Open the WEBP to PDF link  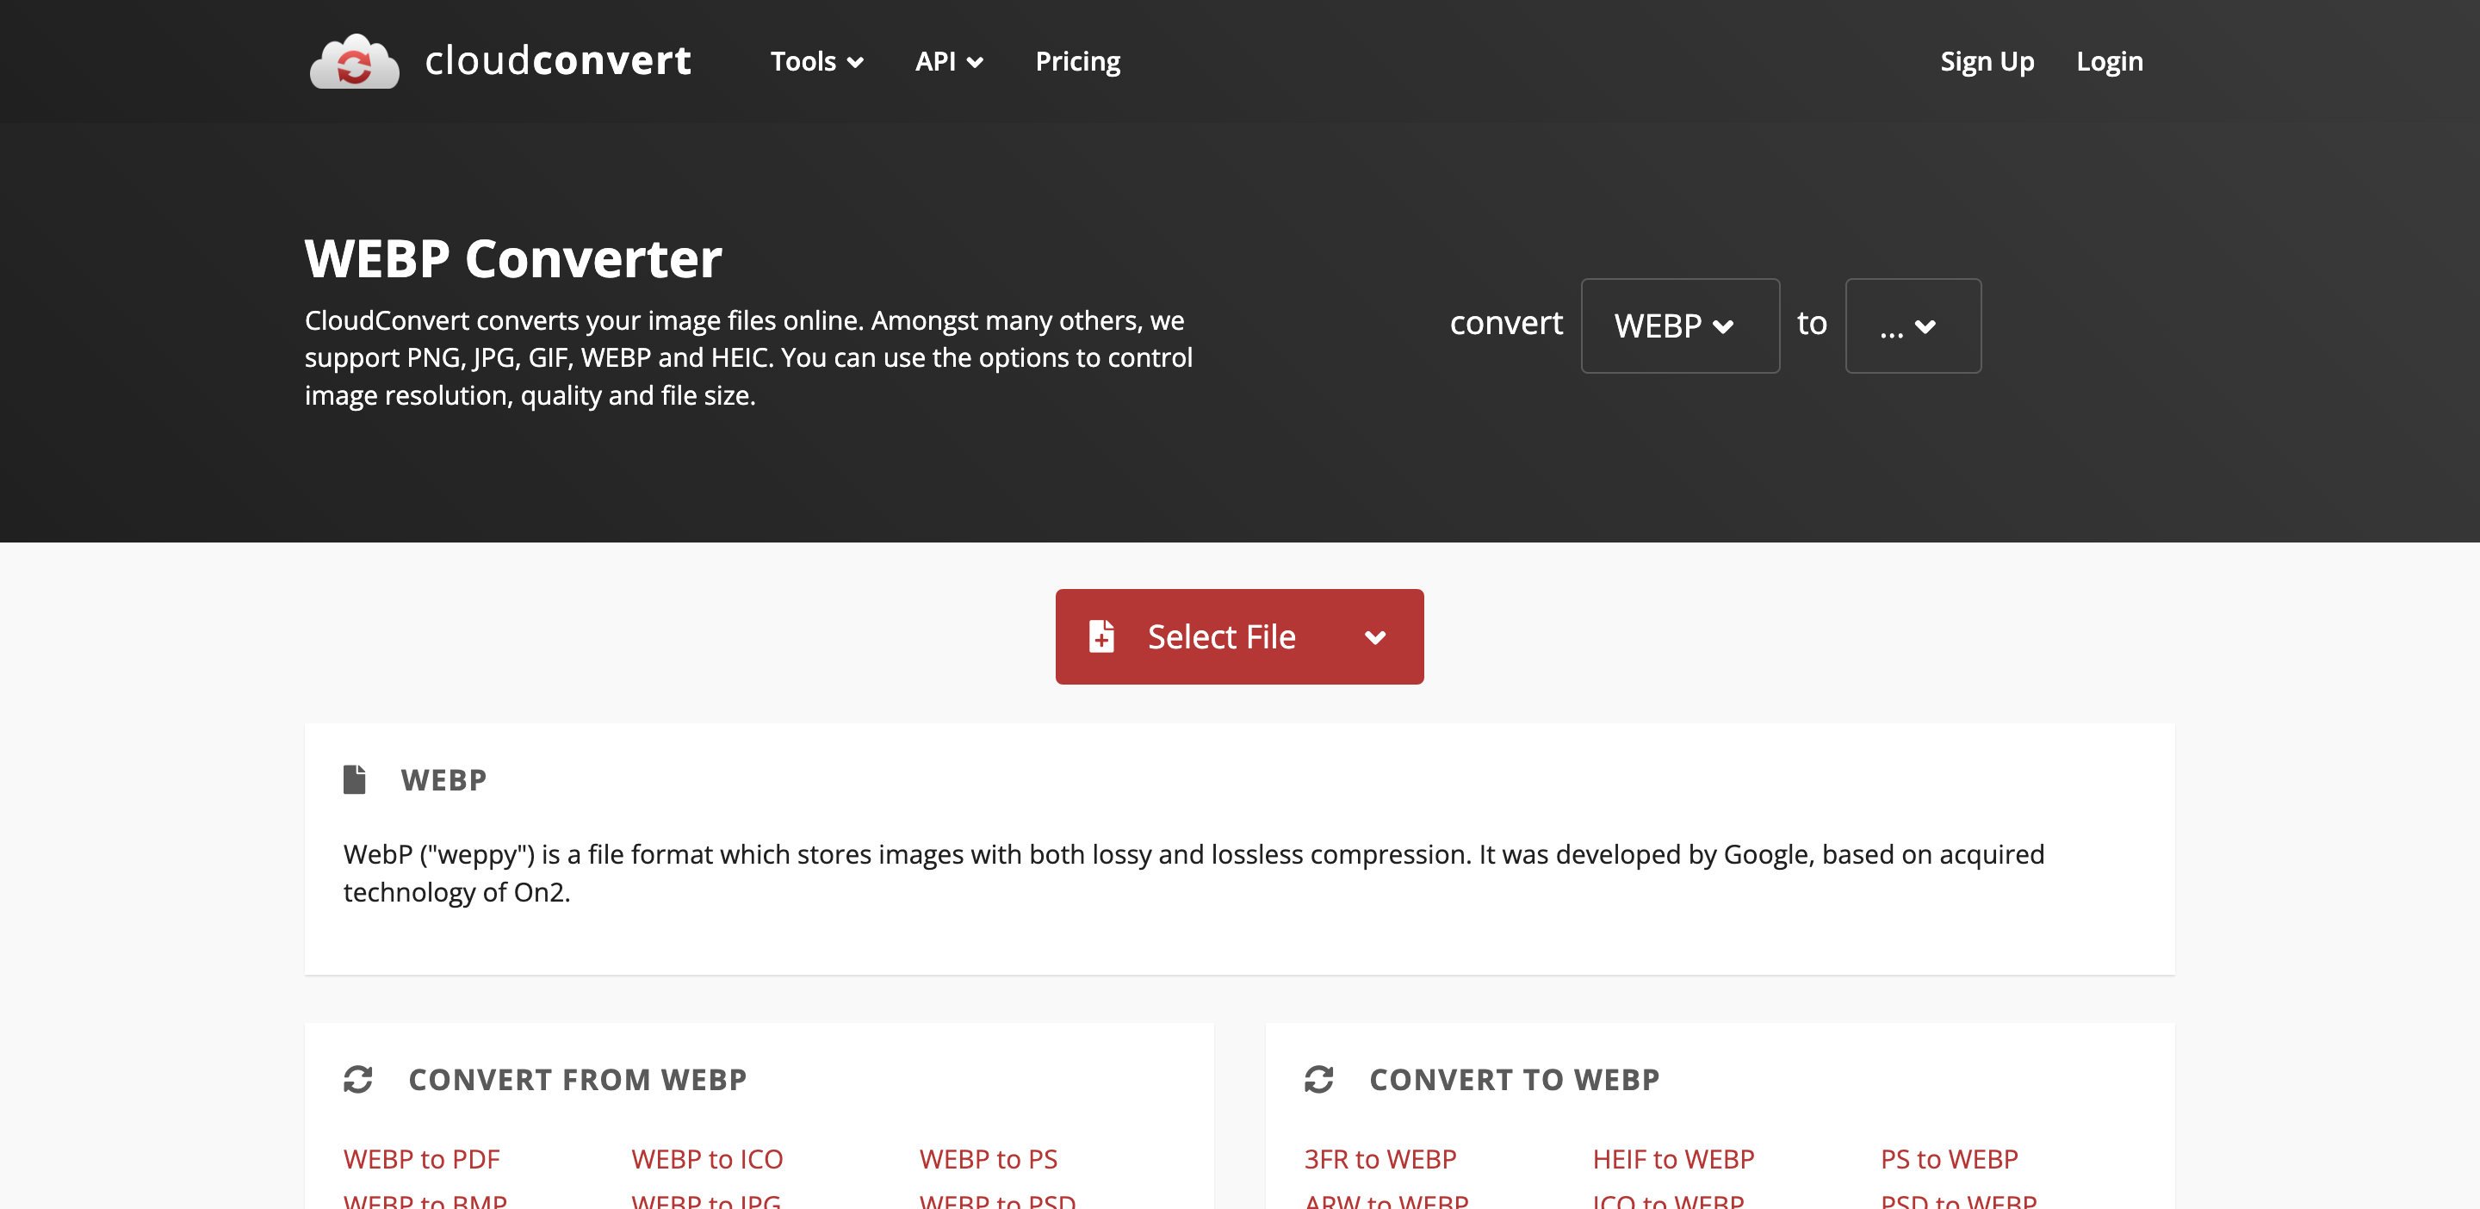tap(422, 1158)
